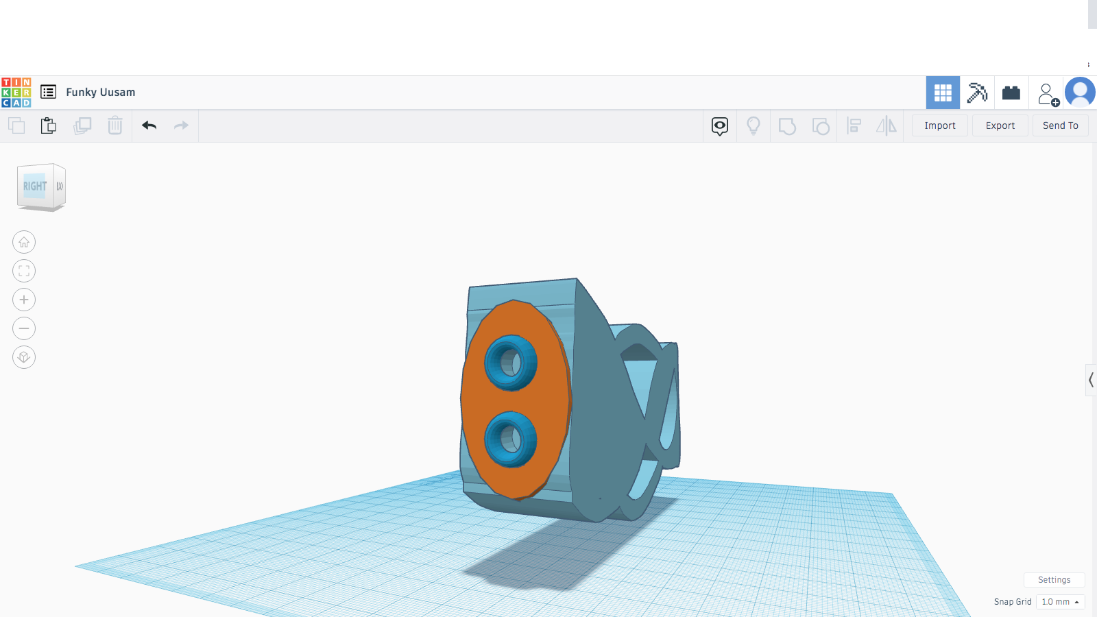Viewport: 1097px width, 617px height.
Task: Click the Delete trash icon
Action: [x=115, y=125]
